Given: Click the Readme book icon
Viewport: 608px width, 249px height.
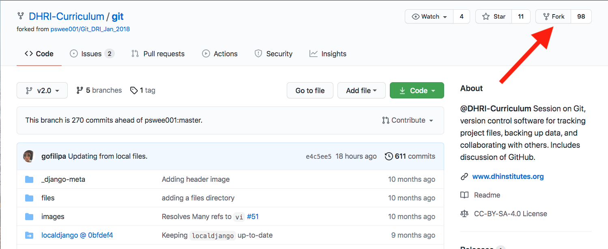Looking at the screenshot, I should click(x=464, y=195).
